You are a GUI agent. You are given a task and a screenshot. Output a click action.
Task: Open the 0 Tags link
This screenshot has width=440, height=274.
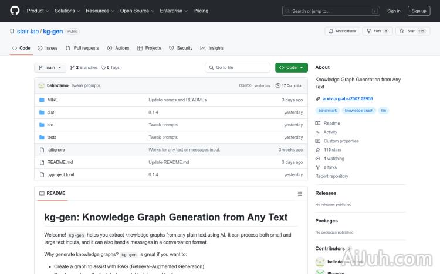pos(110,68)
